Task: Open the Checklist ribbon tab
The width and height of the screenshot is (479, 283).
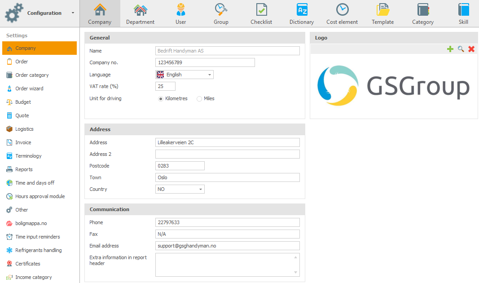Action: point(261,14)
